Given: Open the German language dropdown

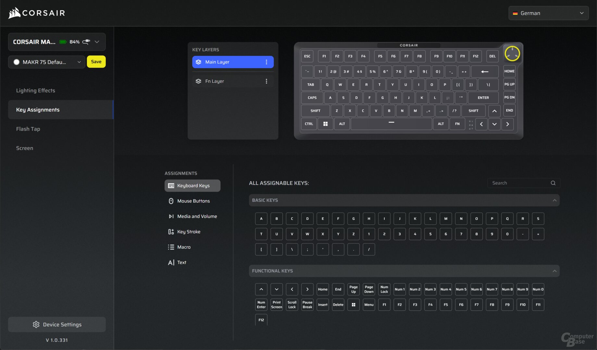Looking at the screenshot, I should 548,13.
